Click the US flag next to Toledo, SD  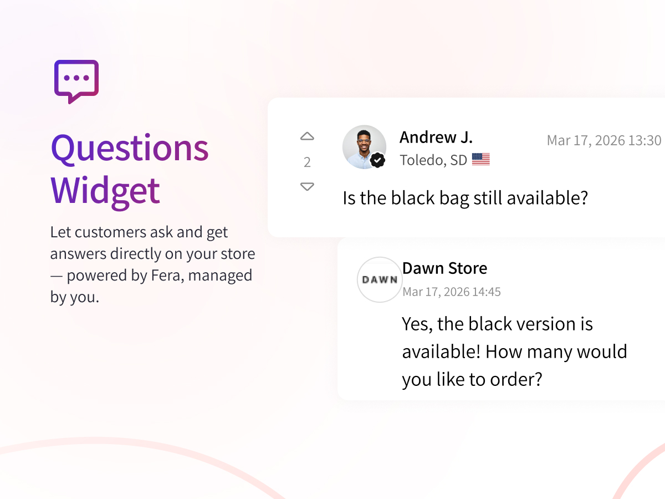pyautogui.click(x=480, y=160)
